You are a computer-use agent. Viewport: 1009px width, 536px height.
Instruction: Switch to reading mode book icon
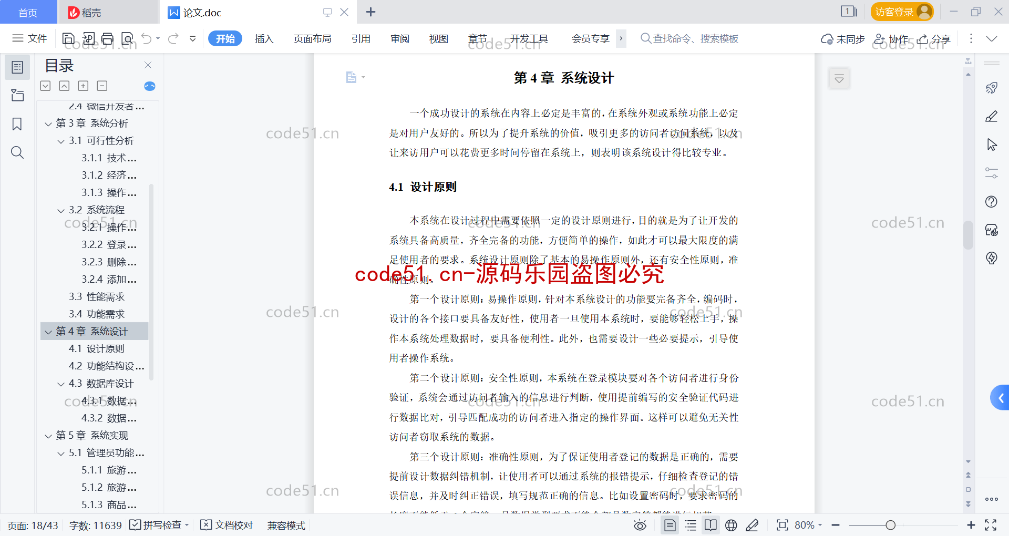[x=711, y=525]
